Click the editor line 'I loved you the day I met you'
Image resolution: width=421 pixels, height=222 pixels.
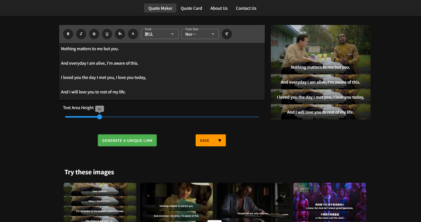click(104, 78)
